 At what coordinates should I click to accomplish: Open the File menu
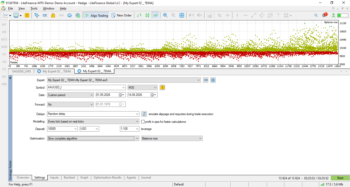tap(11, 8)
